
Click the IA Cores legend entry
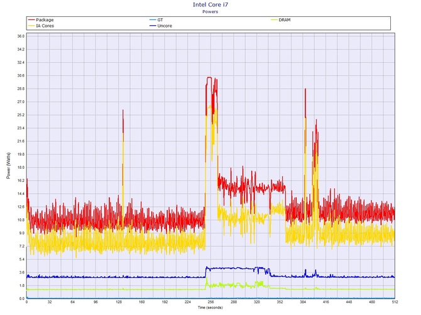point(41,26)
